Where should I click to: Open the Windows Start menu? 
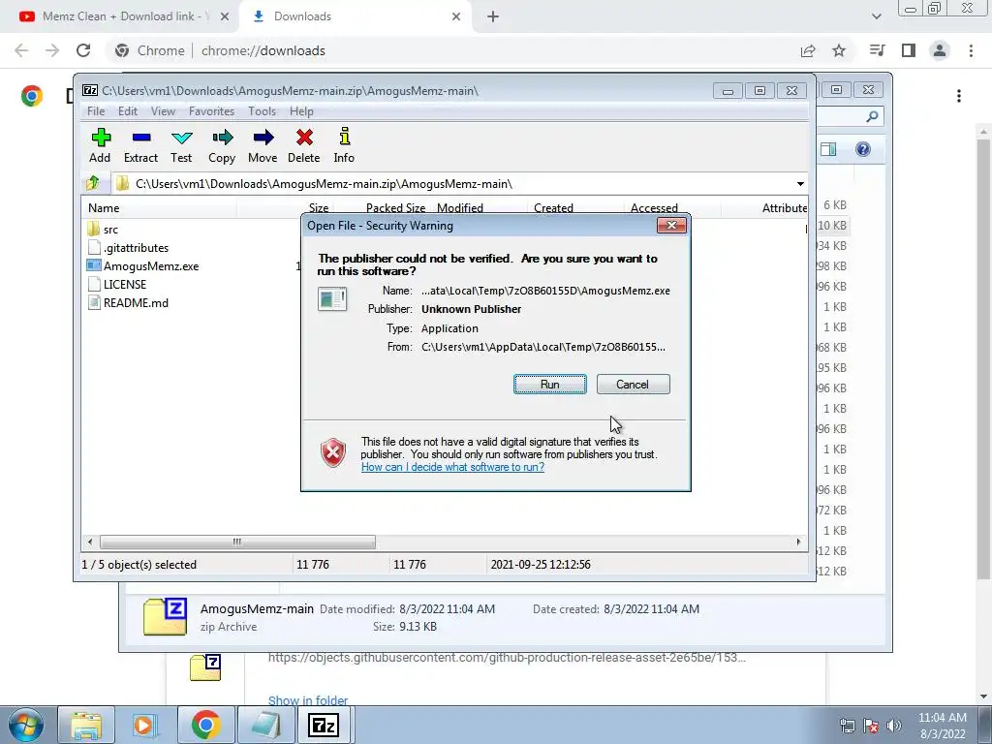click(x=26, y=725)
